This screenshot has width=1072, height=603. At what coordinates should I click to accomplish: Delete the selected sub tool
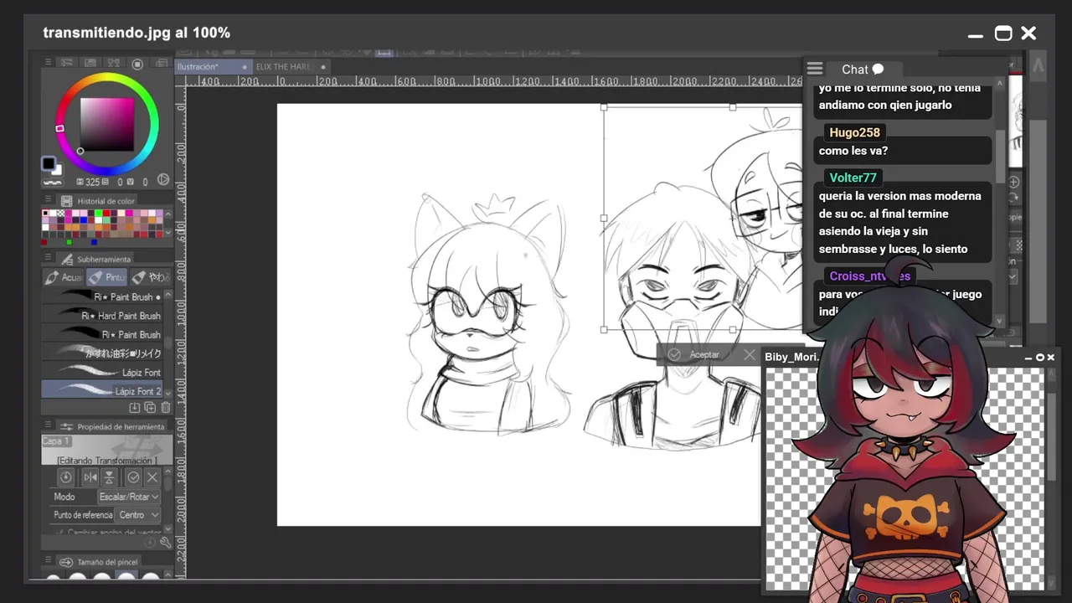pos(165,408)
